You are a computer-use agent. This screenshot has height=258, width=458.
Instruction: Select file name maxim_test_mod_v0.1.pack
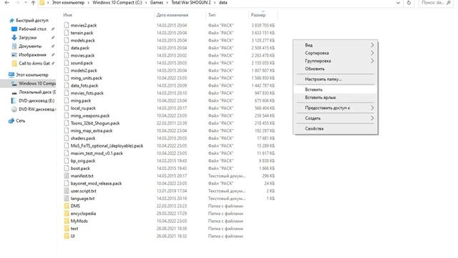point(97,153)
